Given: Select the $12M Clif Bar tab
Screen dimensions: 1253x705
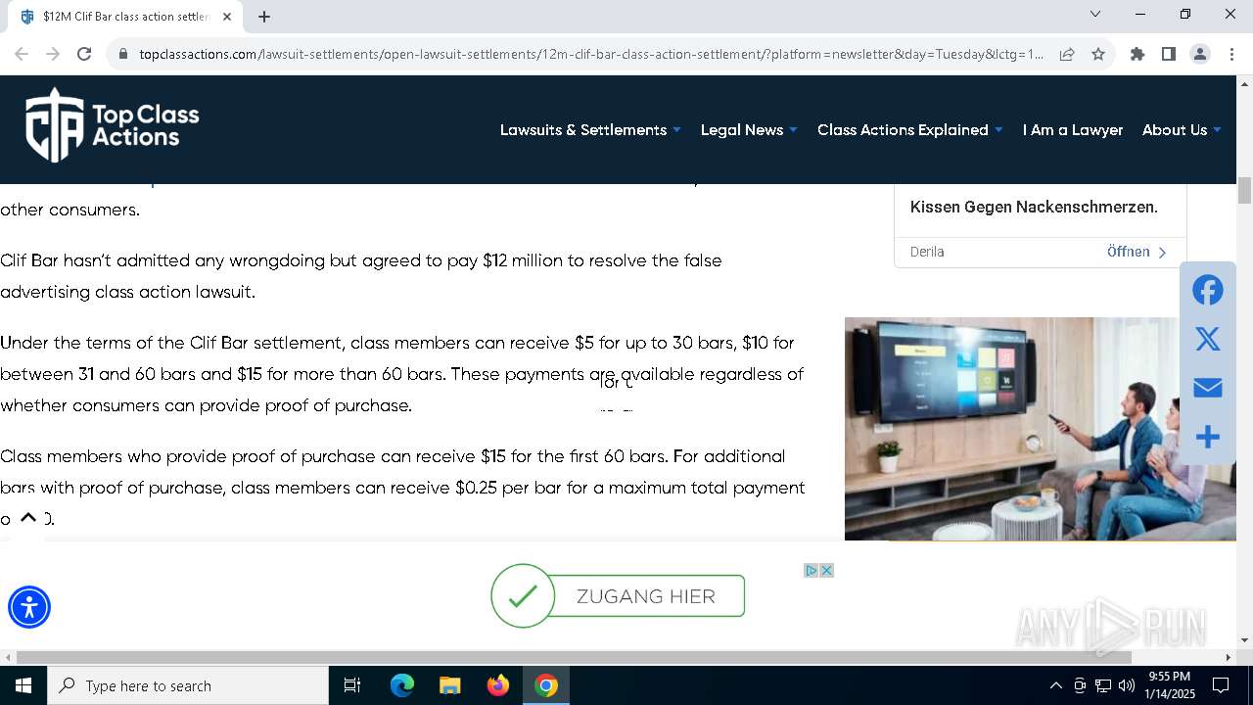Looking at the screenshot, I should click(125, 16).
